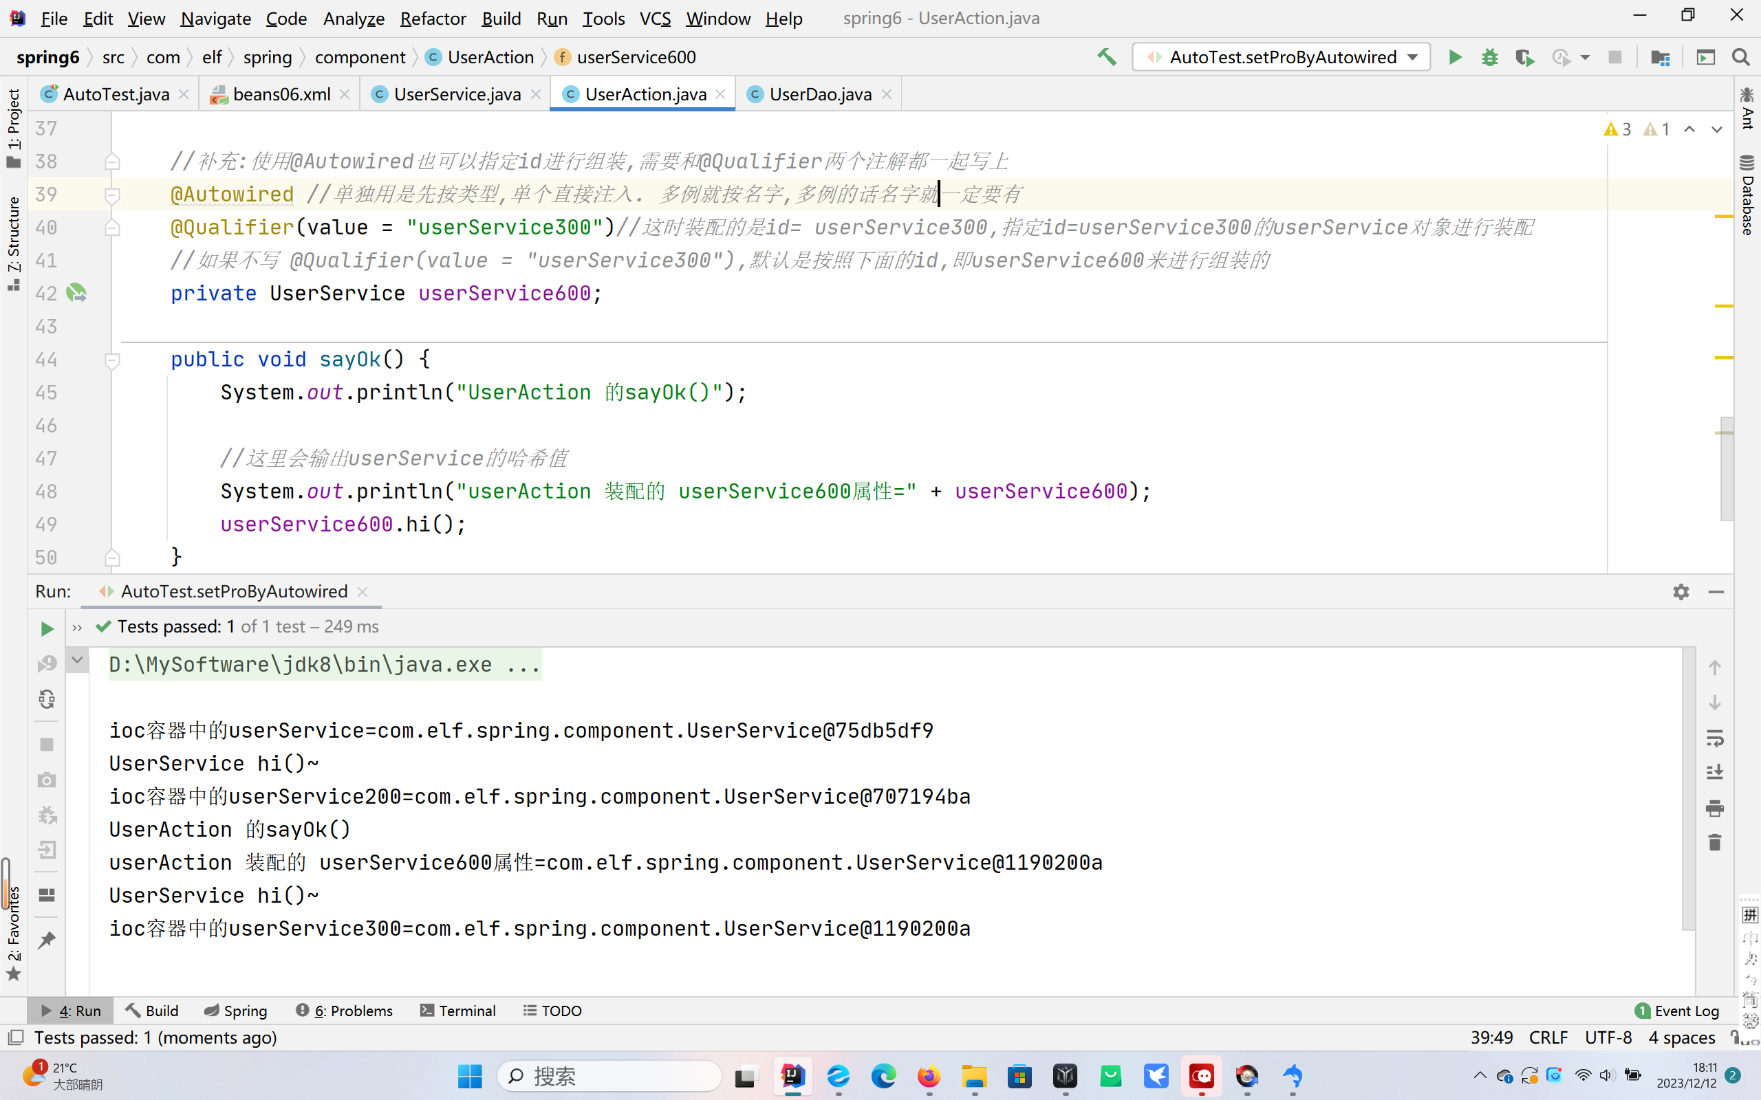Open the Spring tool window button
The image size is (1761, 1100).
pyautogui.click(x=235, y=1011)
